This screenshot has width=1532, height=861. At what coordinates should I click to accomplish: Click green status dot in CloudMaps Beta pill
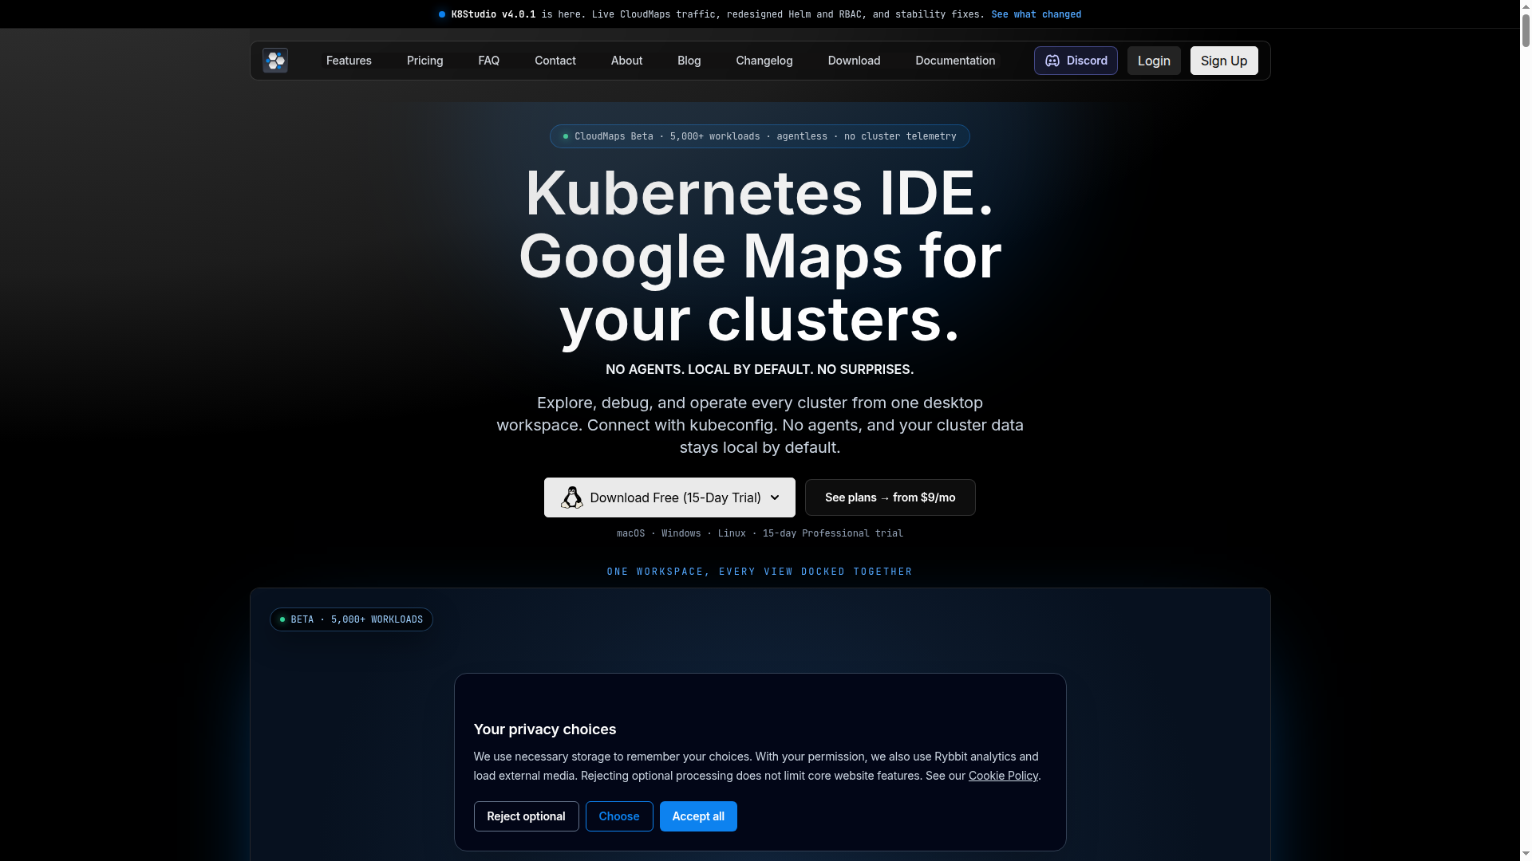point(566,136)
